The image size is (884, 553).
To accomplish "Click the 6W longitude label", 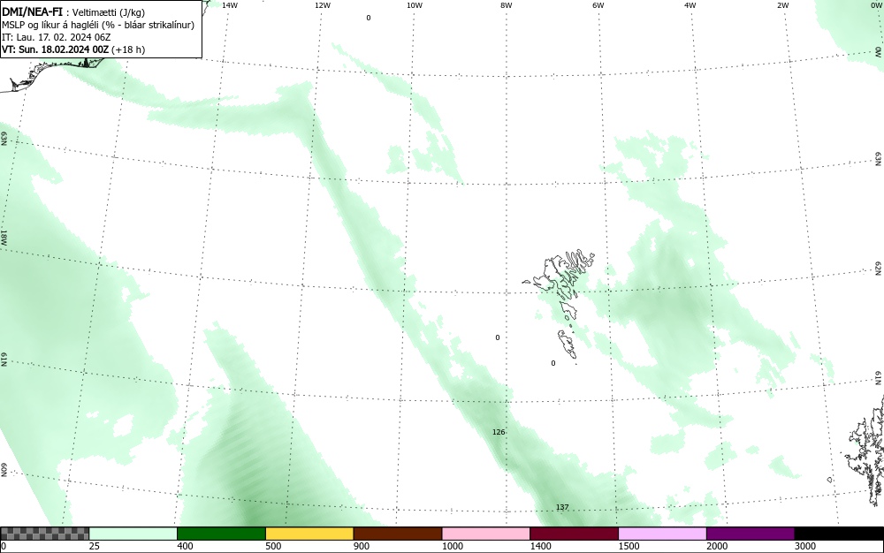I will (x=598, y=5).
